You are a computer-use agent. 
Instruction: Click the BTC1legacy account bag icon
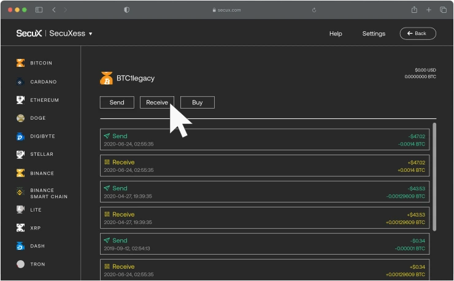[x=106, y=78]
